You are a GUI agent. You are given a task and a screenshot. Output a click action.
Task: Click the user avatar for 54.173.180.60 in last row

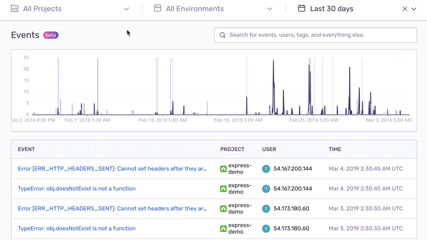click(266, 228)
